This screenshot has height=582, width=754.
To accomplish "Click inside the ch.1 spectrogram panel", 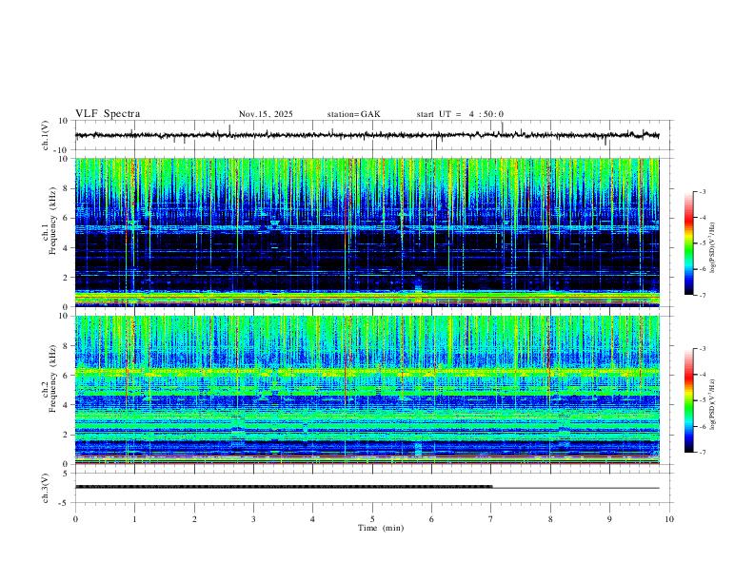I will 367,232.
